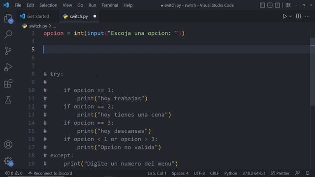
Task: Click the '# try:' comment line
Action: pos(53,74)
